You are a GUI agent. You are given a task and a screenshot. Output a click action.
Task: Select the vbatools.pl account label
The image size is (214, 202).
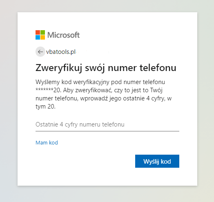[61, 52]
